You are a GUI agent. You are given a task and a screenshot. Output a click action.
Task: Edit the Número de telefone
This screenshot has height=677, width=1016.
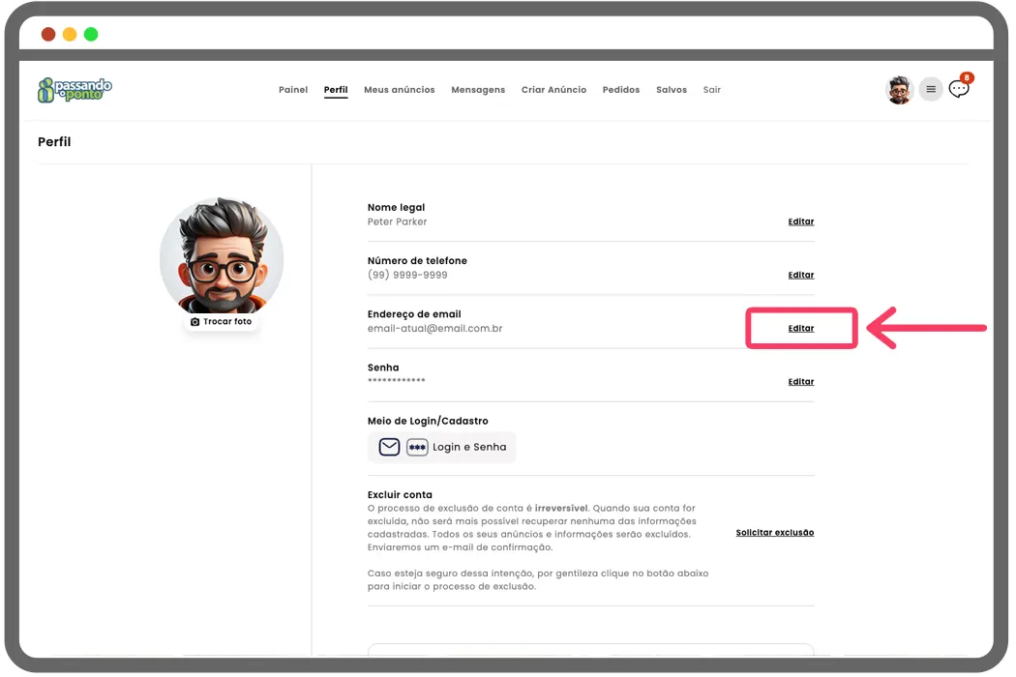(801, 275)
